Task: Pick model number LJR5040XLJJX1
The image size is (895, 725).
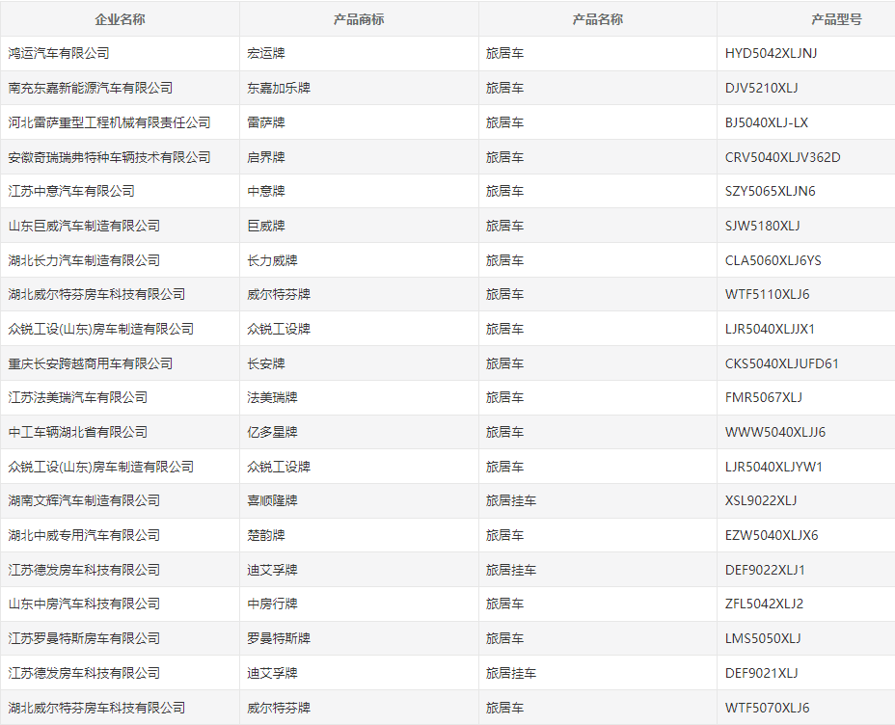Action: tap(770, 329)
